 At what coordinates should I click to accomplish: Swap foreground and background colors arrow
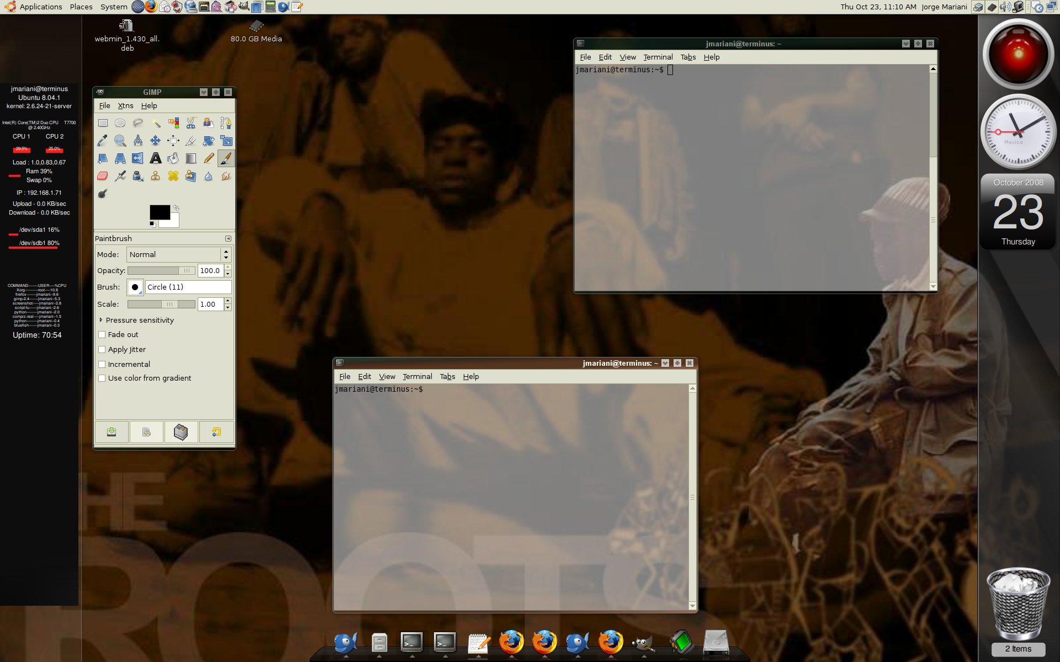coord(176,208)
